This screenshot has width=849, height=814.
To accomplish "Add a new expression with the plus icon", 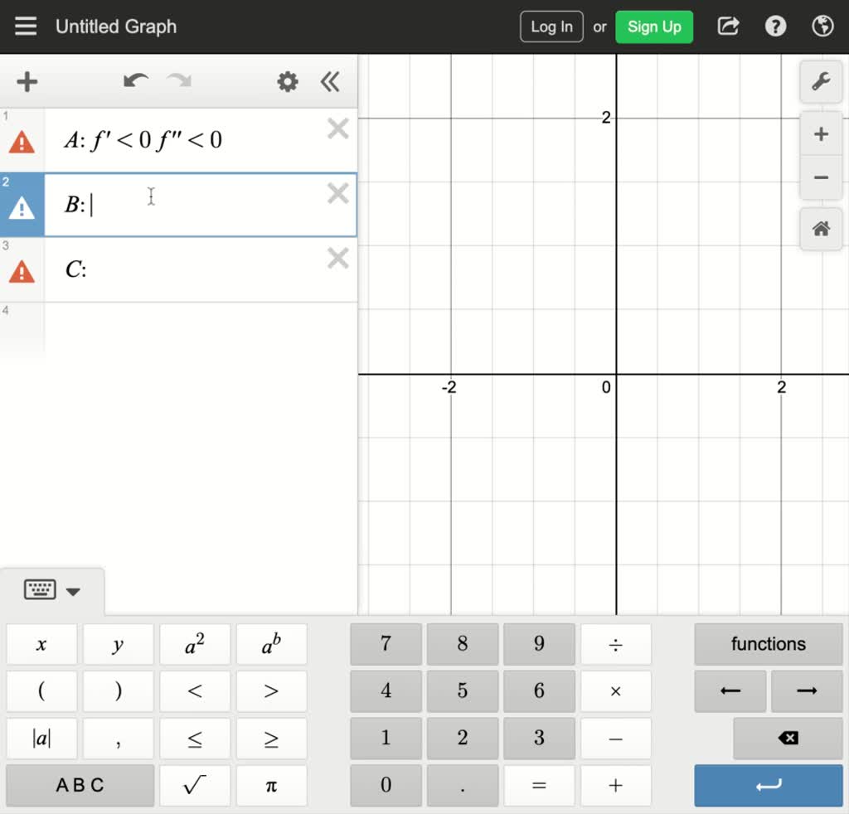I will tap(27, 82).
